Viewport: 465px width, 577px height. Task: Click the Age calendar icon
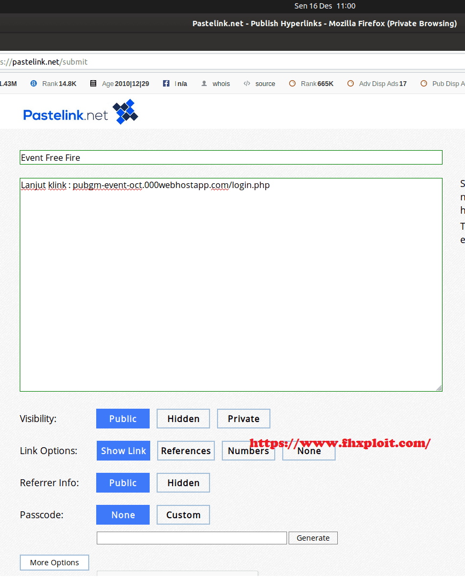pyautogui.click(x=93, y=83)
